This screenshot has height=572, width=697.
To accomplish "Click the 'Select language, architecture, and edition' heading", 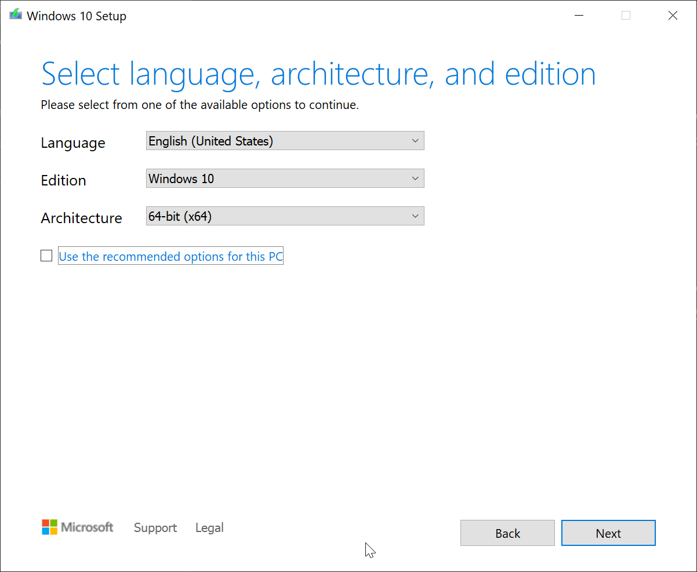I will click(318, 75).
